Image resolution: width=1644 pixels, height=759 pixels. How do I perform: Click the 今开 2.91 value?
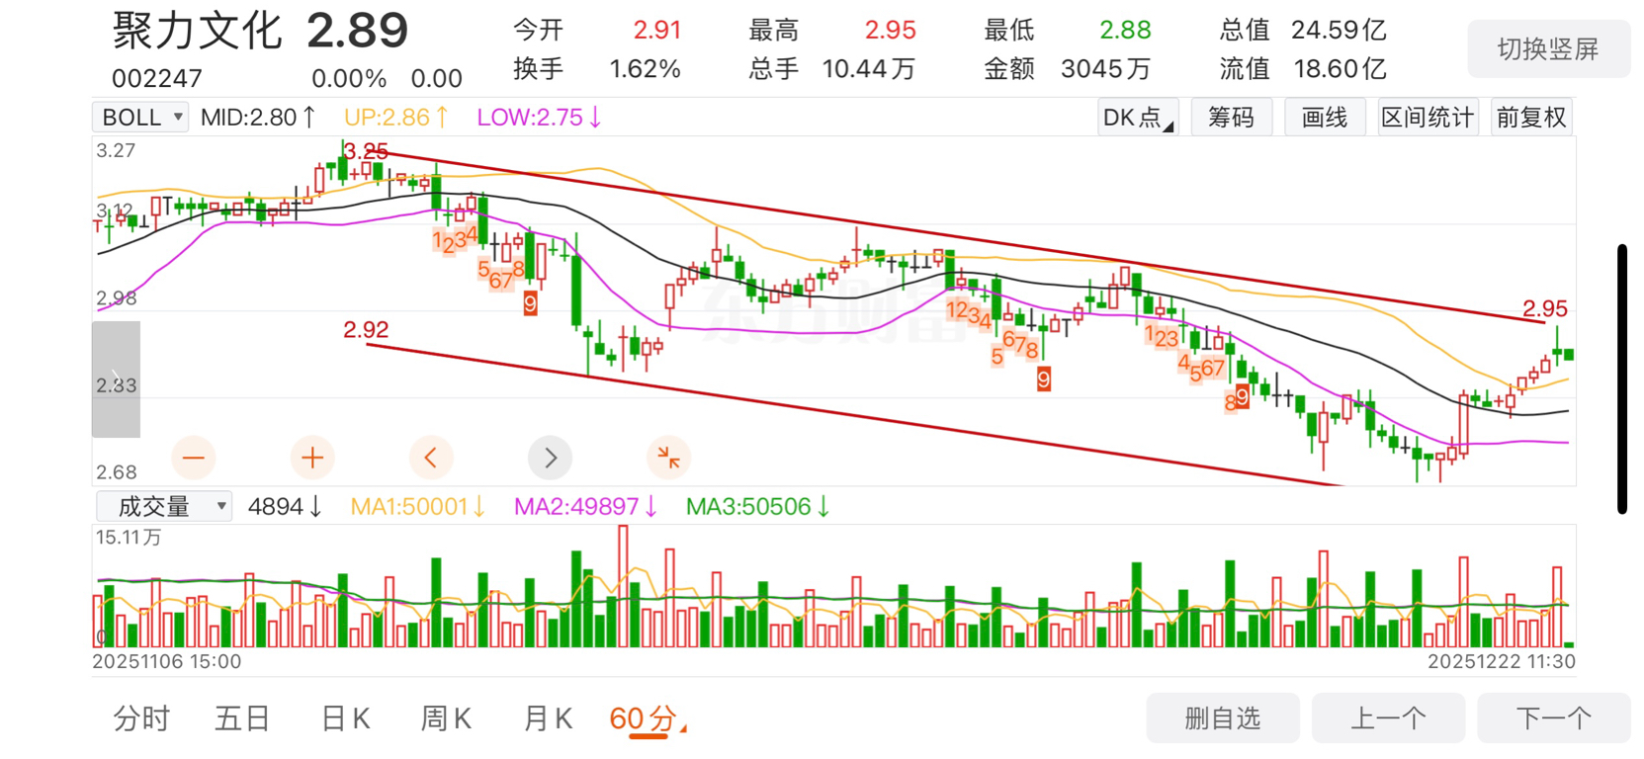point(597,31)
